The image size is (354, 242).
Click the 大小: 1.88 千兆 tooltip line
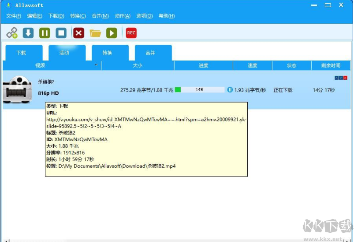(63, 146)
